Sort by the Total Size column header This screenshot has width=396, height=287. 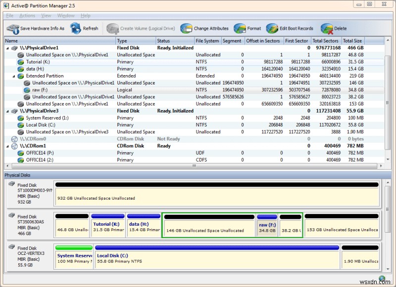pos(352,41)
